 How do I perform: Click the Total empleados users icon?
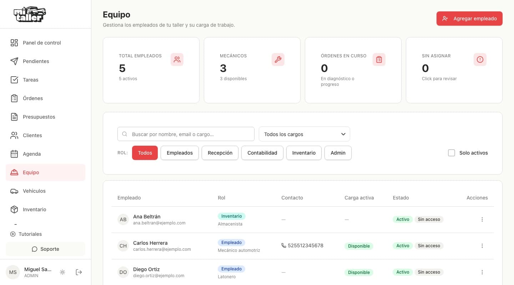tap(177, 59)
